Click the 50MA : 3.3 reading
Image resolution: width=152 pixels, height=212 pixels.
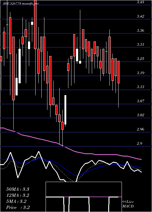pyautogui.click(x=18, y=189)
